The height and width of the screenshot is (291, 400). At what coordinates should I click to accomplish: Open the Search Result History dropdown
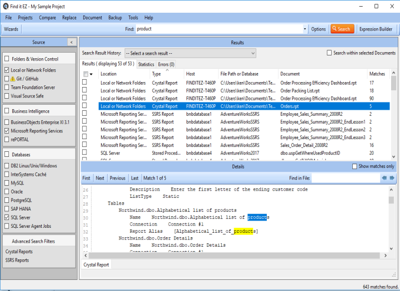point(190,53)
